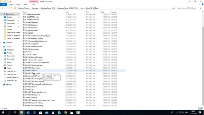204x115 pixels.
Task: Open the File ribbon tab
Action: point(4,4)
